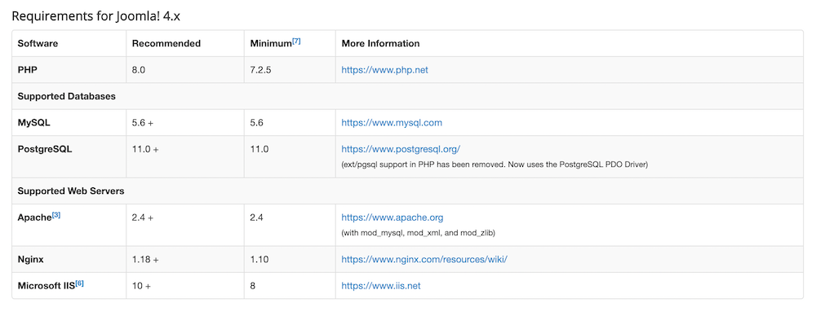The width and height of the screenshot is (816, 312).
Task: Click the ext/pgsql PDO Driver note
Action: [x=494, y=165]
